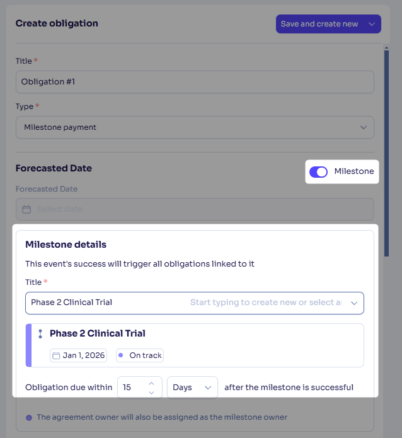Click the Phase 2 Clinical Trial title input
Screen dimensions: 402x438
tap(195, 303)
